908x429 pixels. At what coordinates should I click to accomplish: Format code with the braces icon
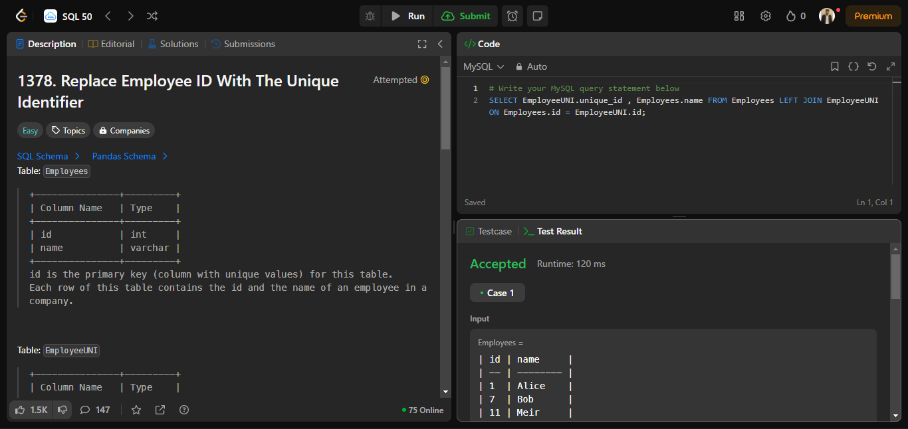coord(853,66)
